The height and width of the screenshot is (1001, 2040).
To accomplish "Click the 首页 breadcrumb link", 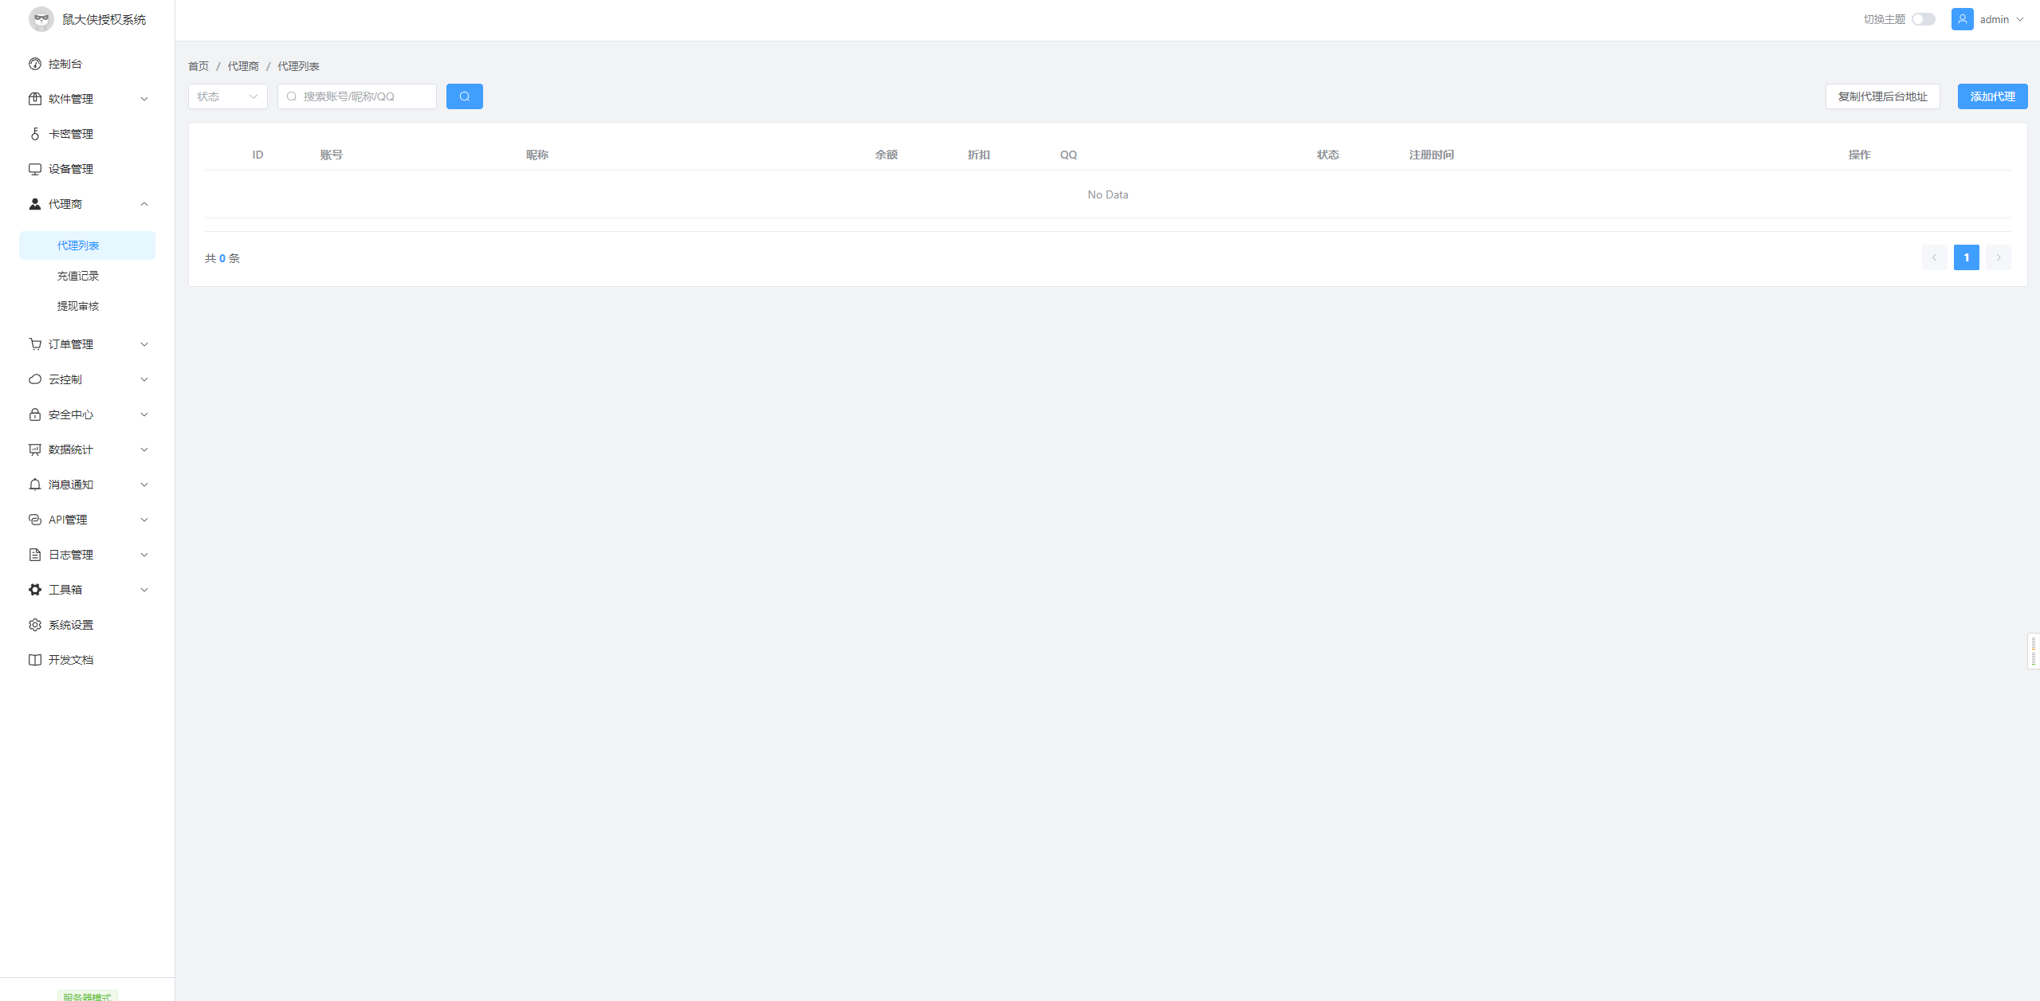I will (198, 66).
